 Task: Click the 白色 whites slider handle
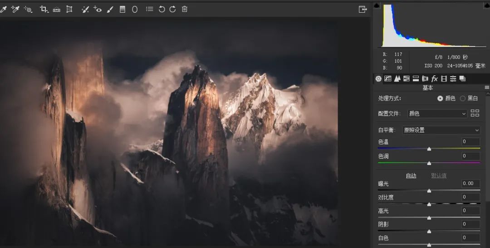click(429, 245)
